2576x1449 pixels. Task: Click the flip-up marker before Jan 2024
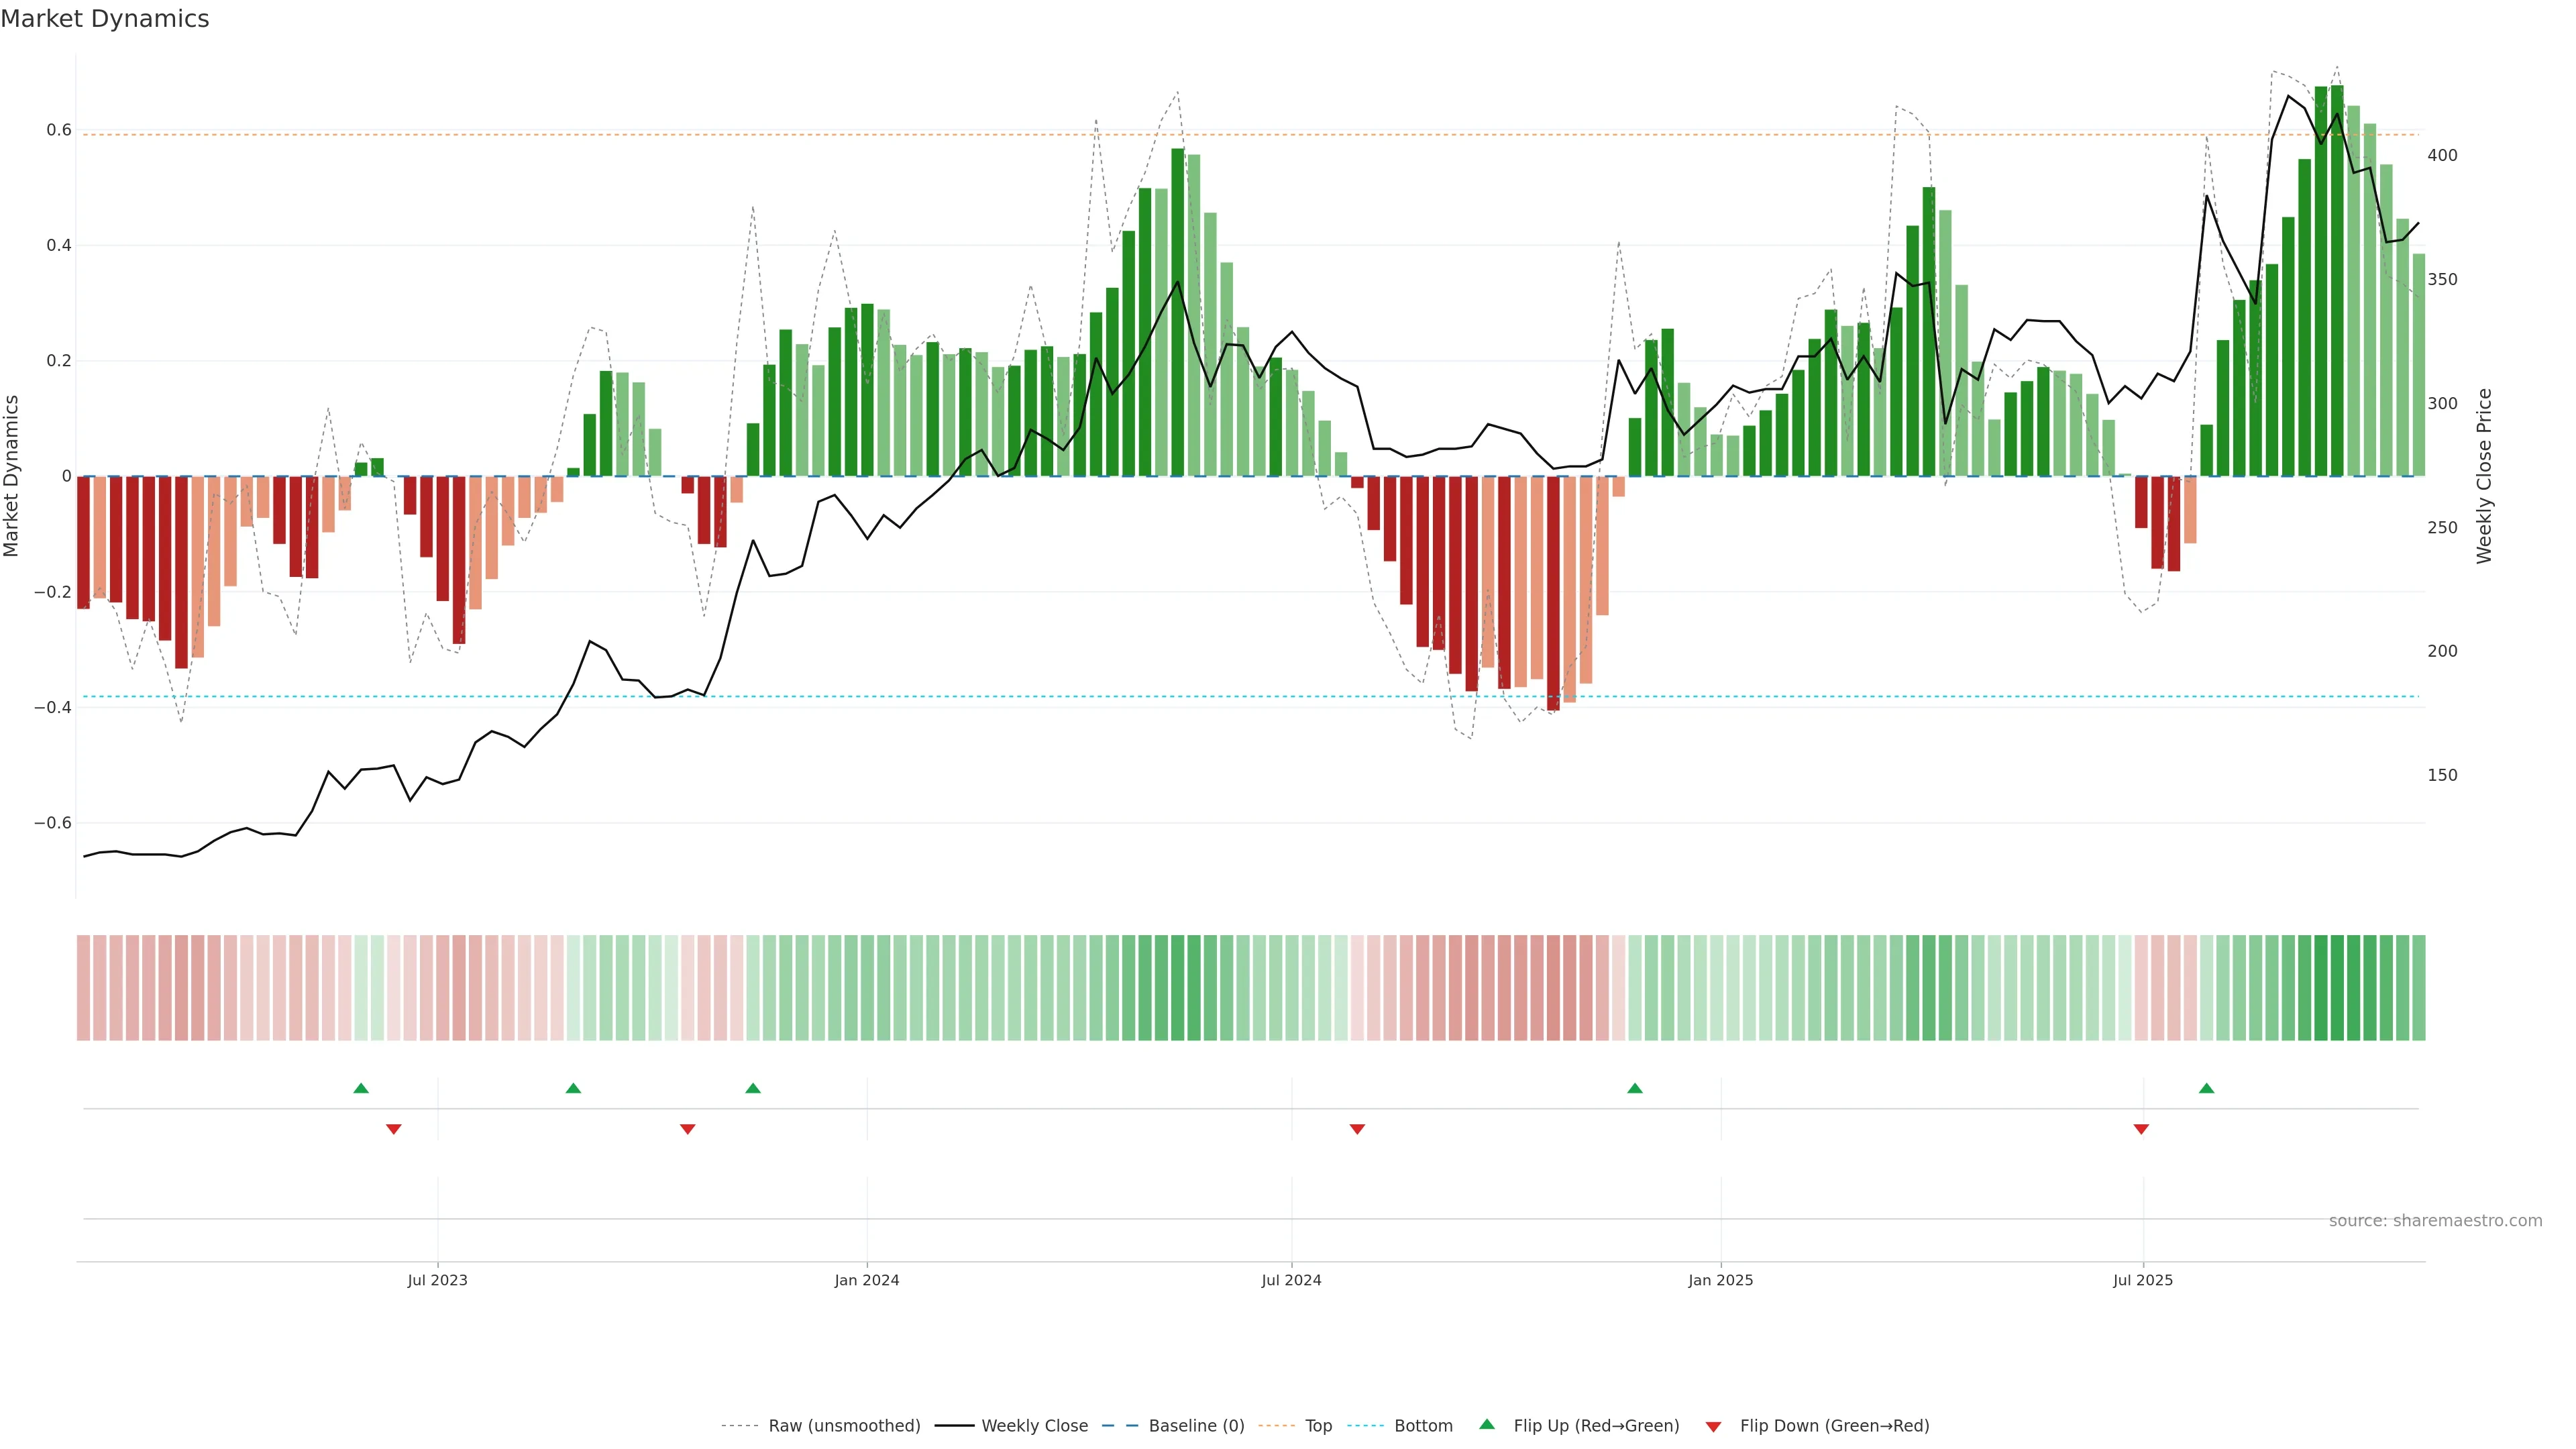pos(753,1088)
